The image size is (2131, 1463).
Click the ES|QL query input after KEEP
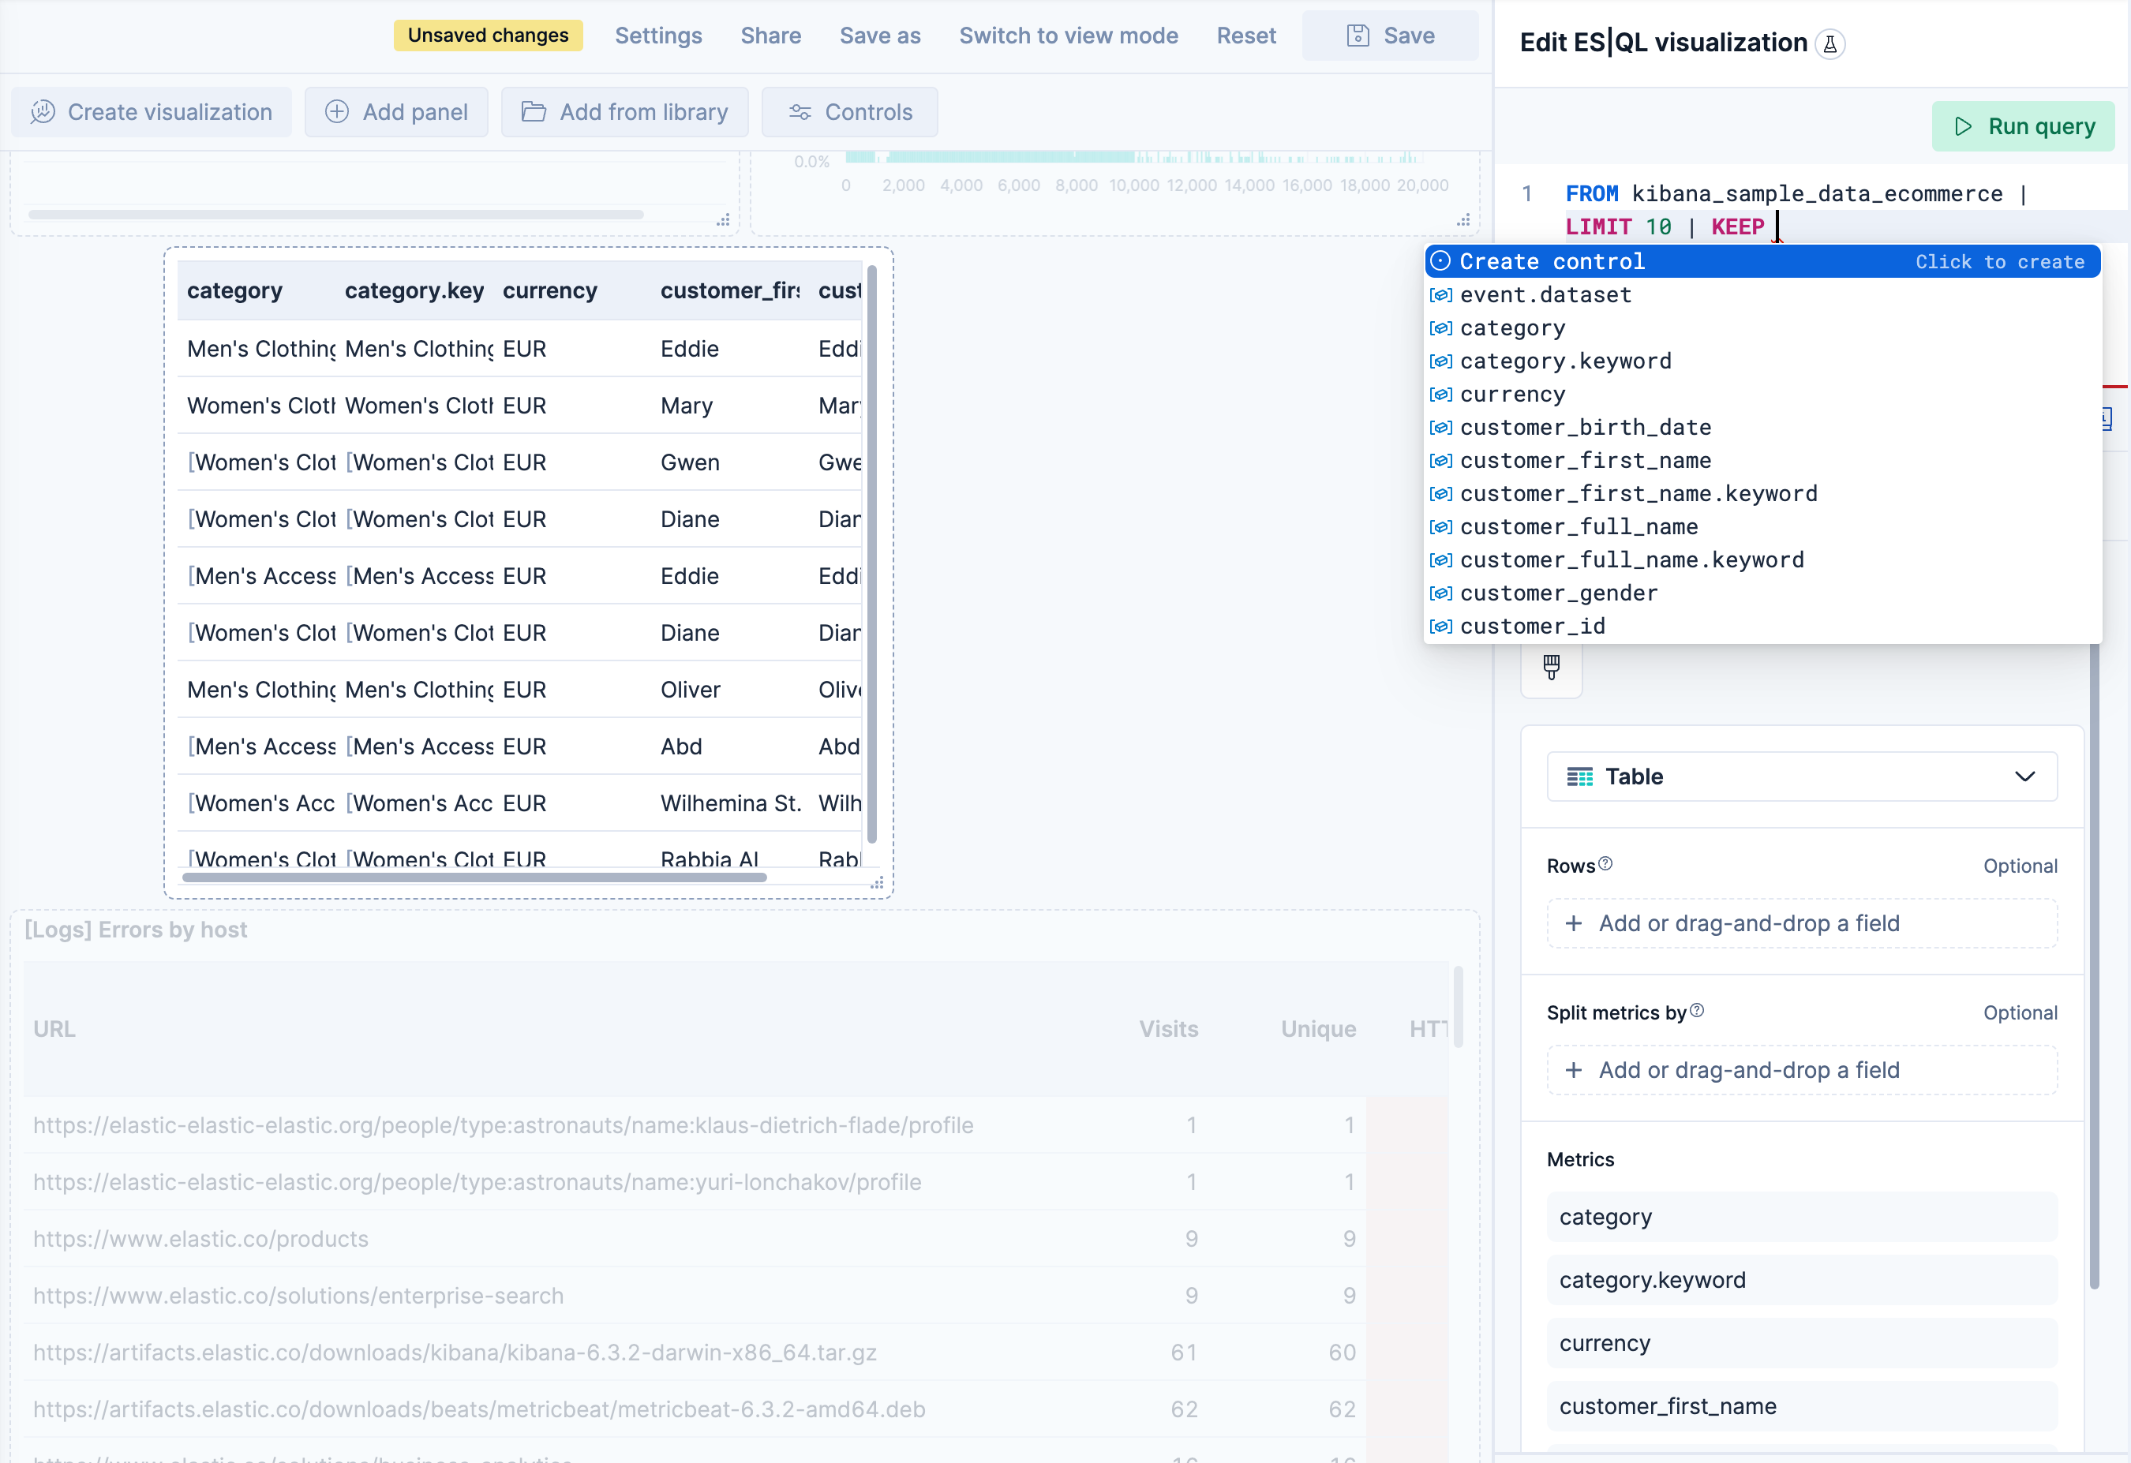point(1777,226)
